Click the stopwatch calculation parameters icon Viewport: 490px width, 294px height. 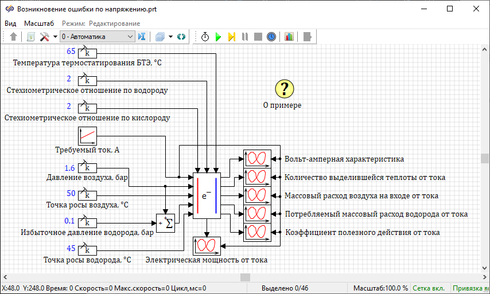click(x=205, y=37)
